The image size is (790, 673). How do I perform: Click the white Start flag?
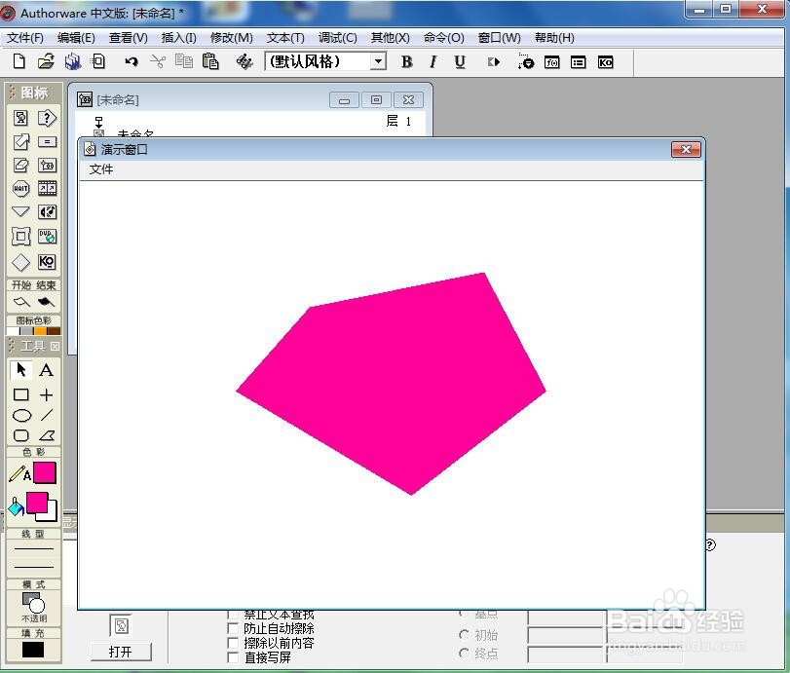[x=21, y=302]
